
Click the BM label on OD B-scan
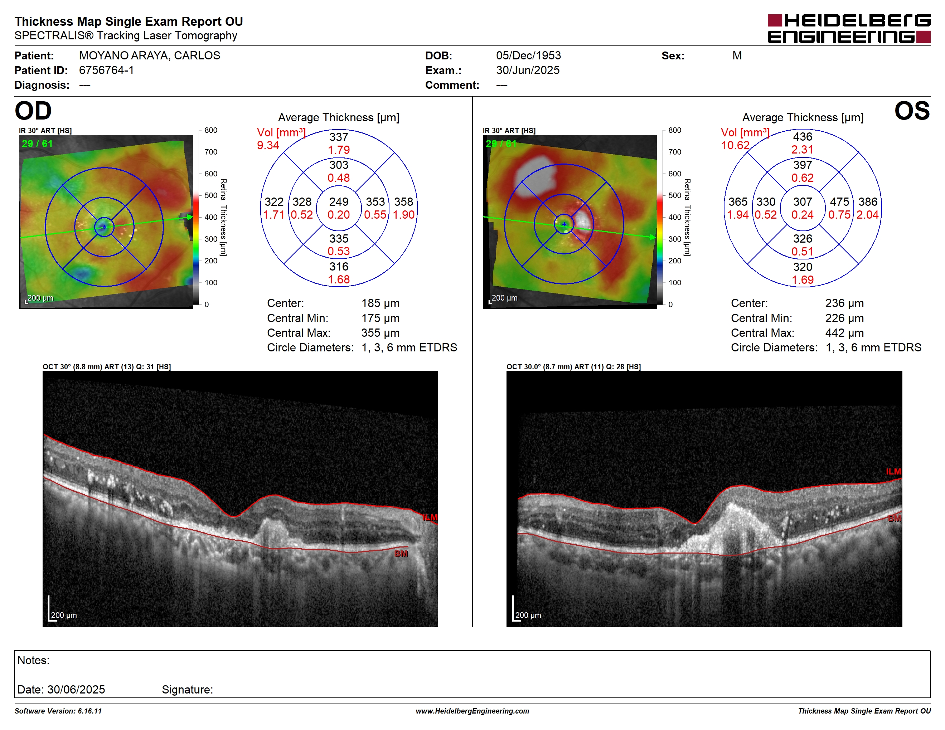(x=401, y=554)
